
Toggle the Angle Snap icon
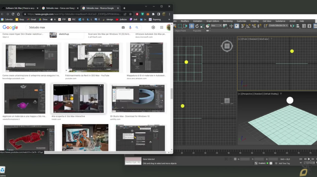coord(249,26)
